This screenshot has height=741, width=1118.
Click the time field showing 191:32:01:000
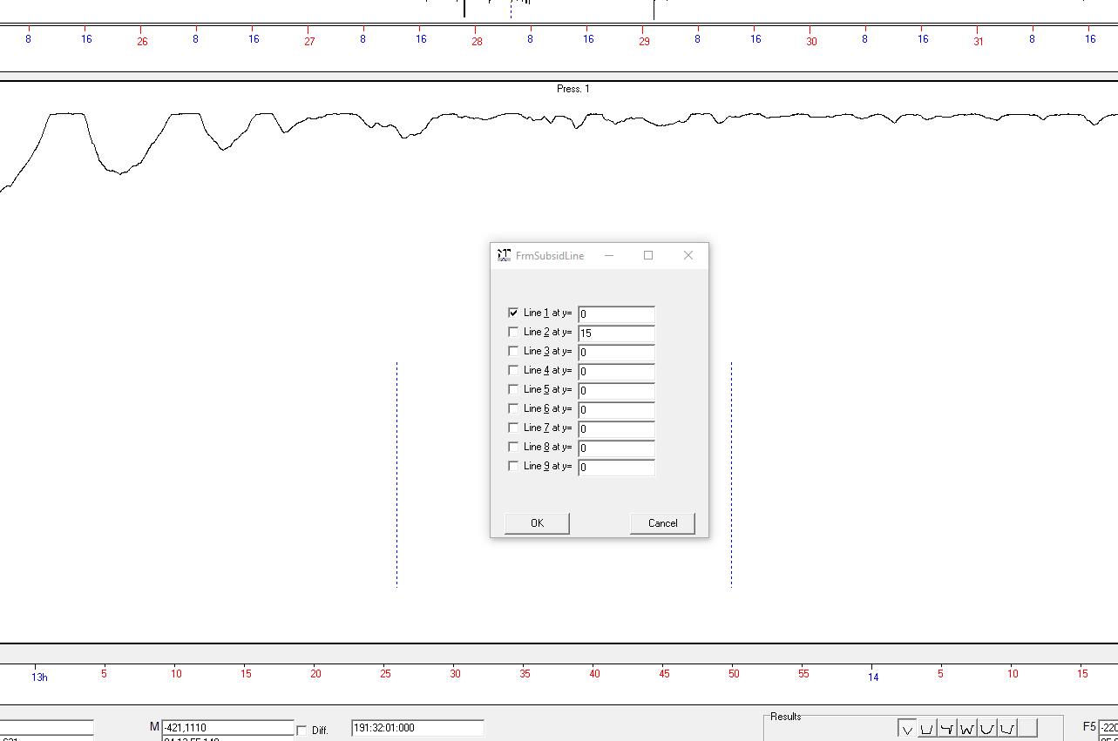417,727
